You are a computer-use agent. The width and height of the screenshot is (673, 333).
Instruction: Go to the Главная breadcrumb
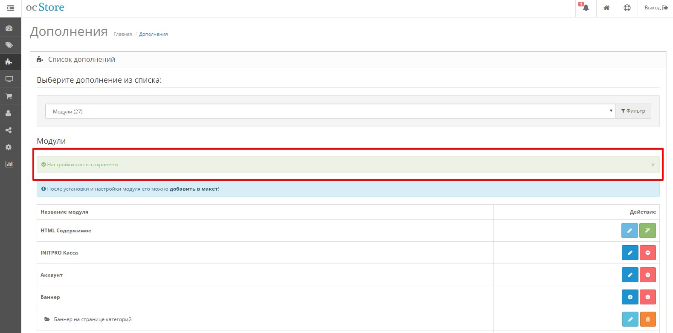[122, 34]
